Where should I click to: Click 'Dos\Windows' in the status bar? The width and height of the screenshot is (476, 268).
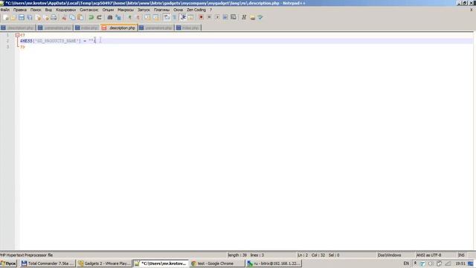[389, 255]
